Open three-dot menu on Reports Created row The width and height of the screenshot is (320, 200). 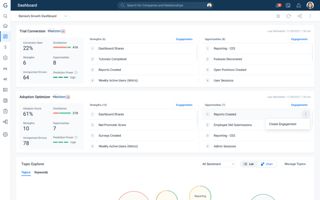click(306, 114)
